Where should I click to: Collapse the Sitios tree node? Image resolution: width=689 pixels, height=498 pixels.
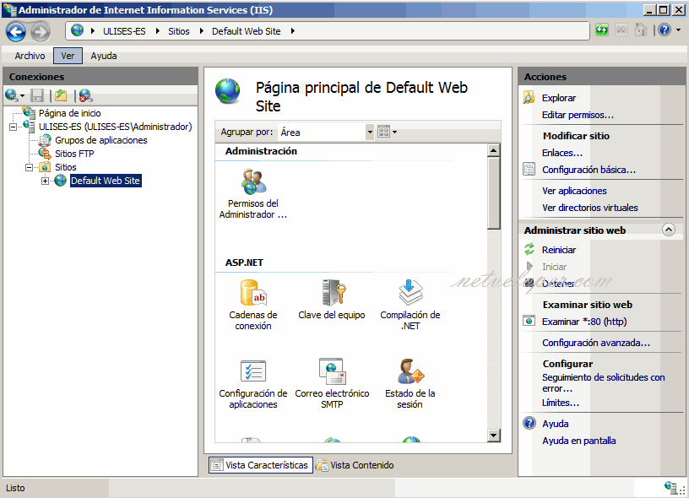click(x=29, y=167)
